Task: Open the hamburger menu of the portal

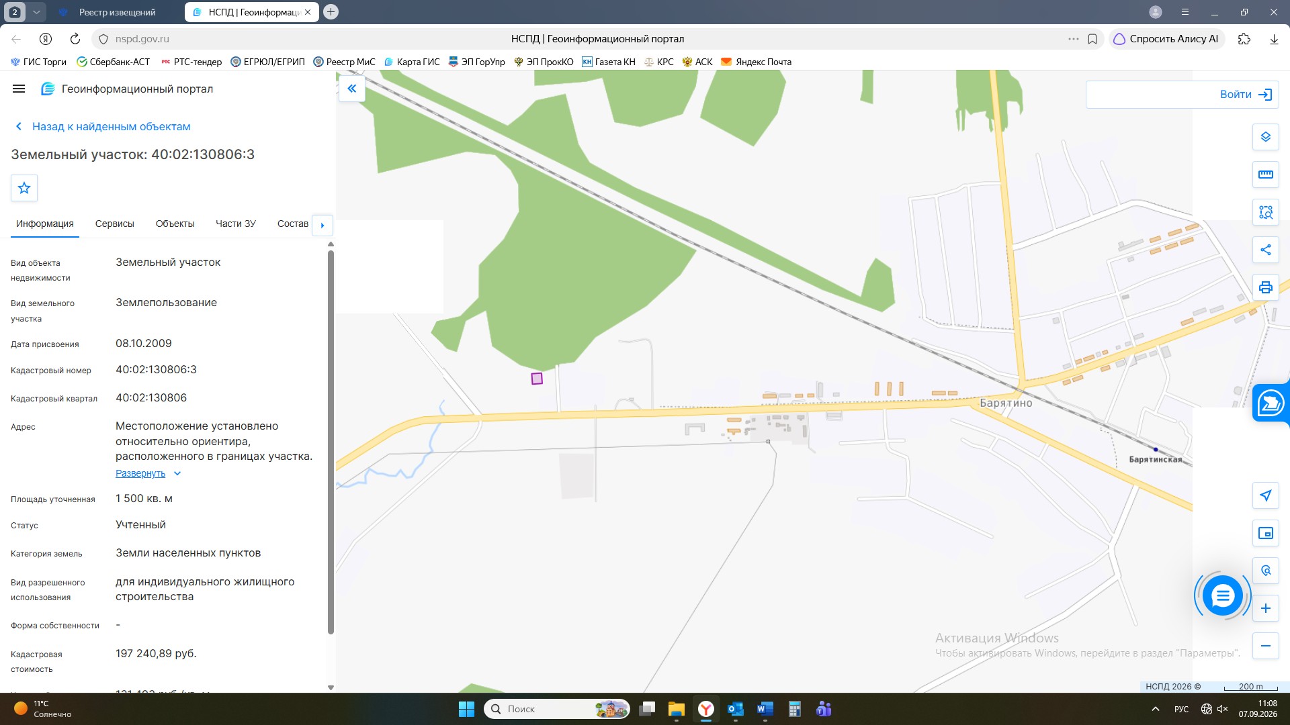Action: click(x=19, y=89)
